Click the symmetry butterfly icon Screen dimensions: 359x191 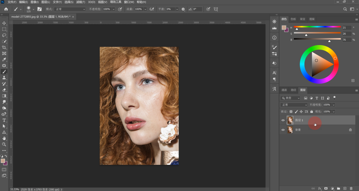[216, 9]
